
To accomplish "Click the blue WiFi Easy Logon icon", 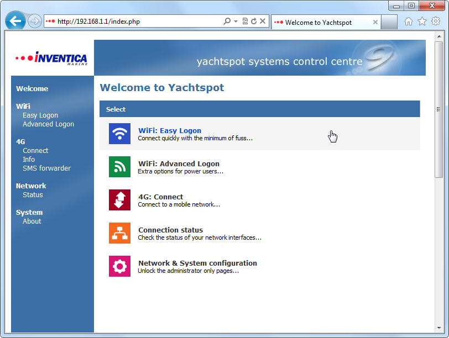I will (119, 134).
